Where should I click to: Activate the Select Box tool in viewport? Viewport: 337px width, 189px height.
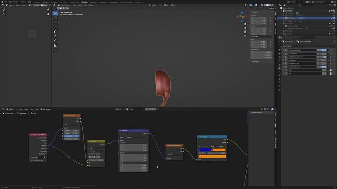point(55,13)
